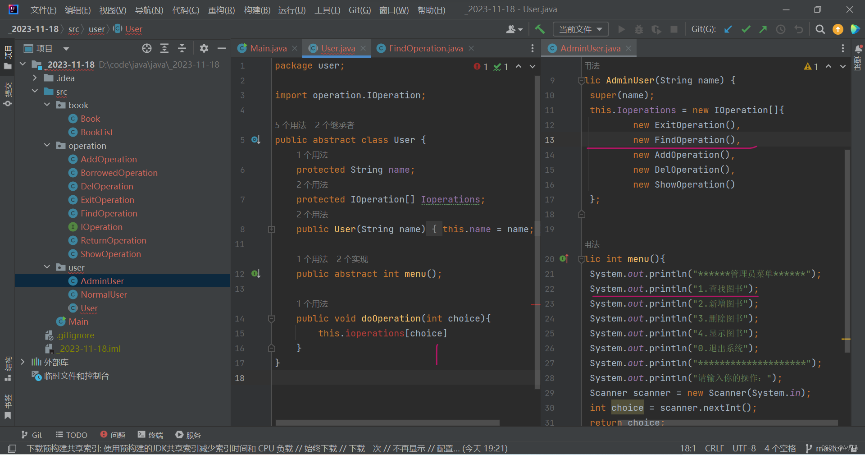
Task: Select .gitignore file in project tree
Action: (75, 335)
